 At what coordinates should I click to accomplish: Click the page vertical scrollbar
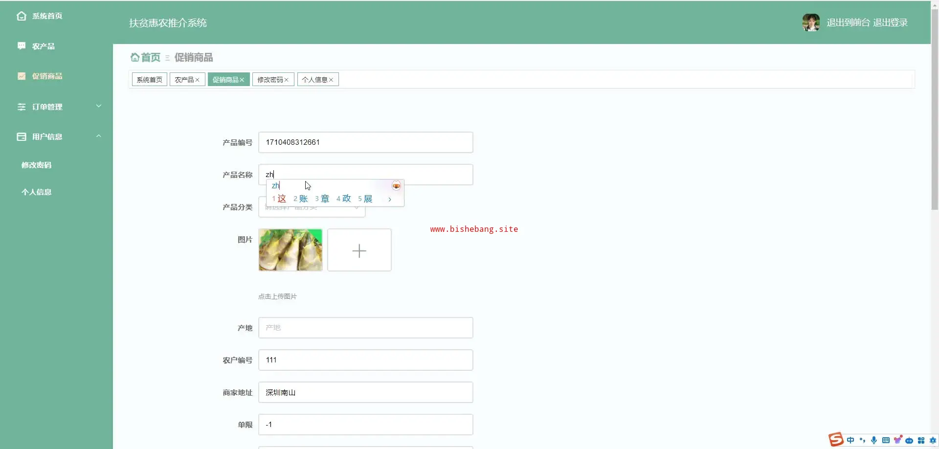click(x=935, y=110)
